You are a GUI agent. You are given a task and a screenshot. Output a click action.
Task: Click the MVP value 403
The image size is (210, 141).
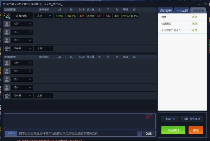click(x=82, y=16)
